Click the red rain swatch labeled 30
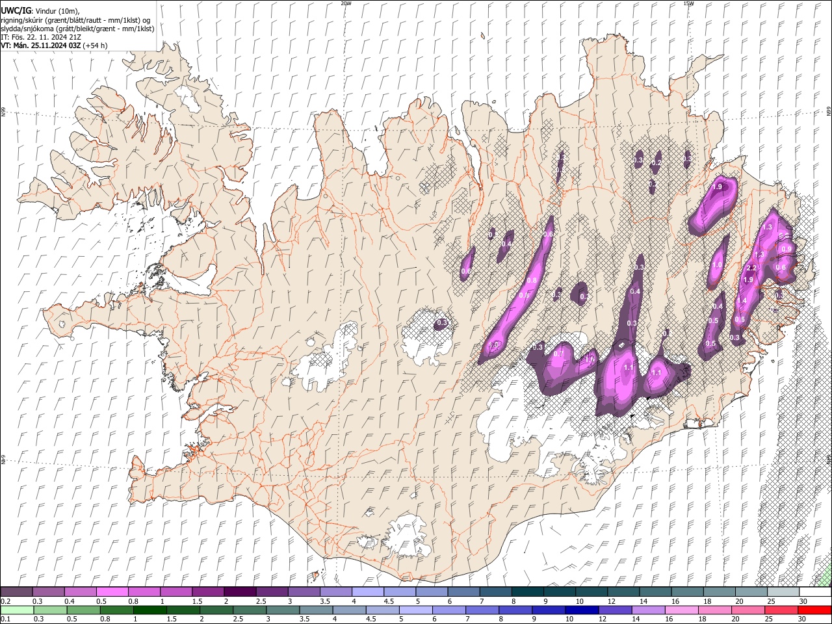 click(x=816, y=610)
